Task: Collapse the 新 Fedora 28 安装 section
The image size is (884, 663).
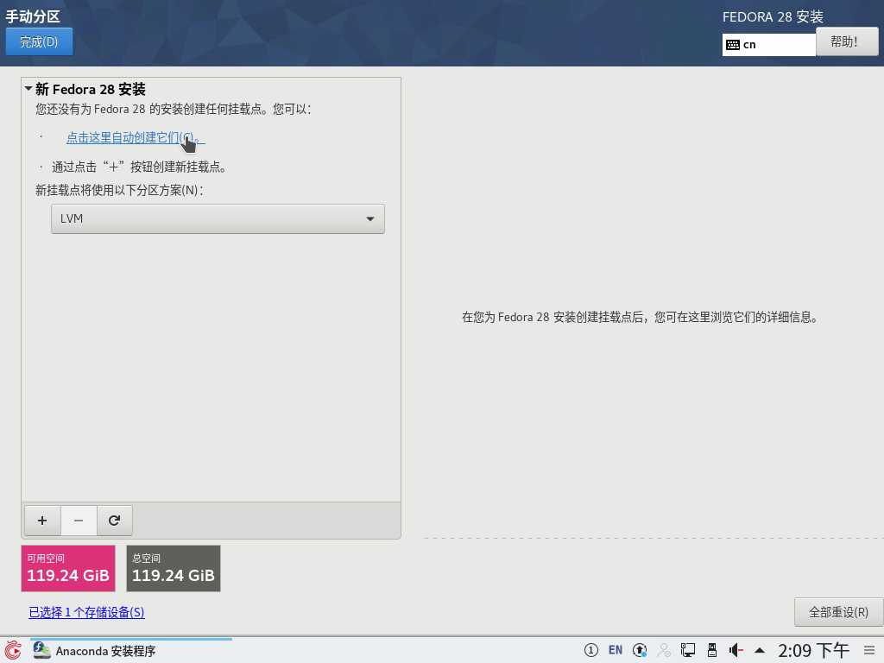Action: tap(28, 89)
